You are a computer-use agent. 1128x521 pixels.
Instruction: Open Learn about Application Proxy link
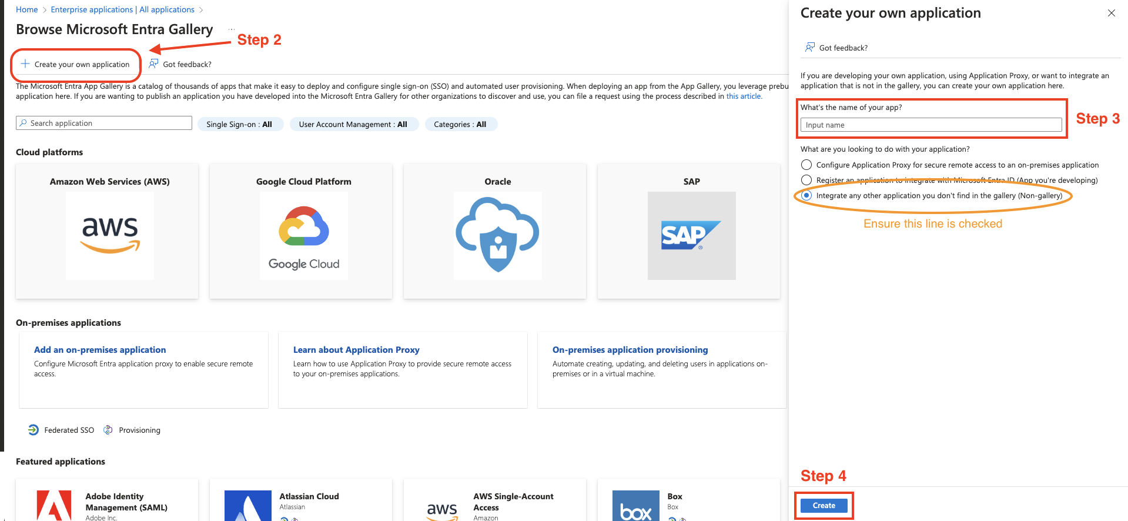click(x=356, y=350)
